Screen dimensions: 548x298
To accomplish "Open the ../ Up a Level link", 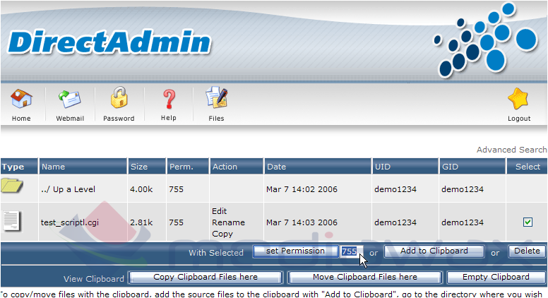I will click(68, 189).
